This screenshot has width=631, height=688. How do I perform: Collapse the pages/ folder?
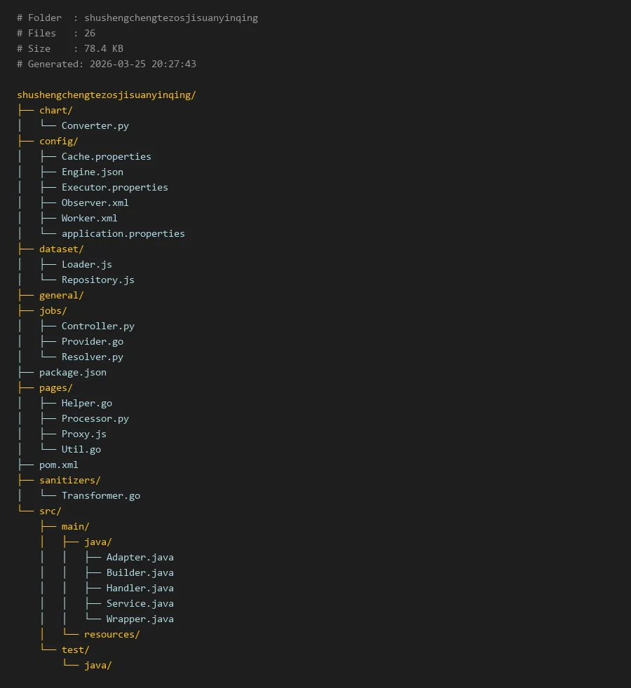point(55,387)
